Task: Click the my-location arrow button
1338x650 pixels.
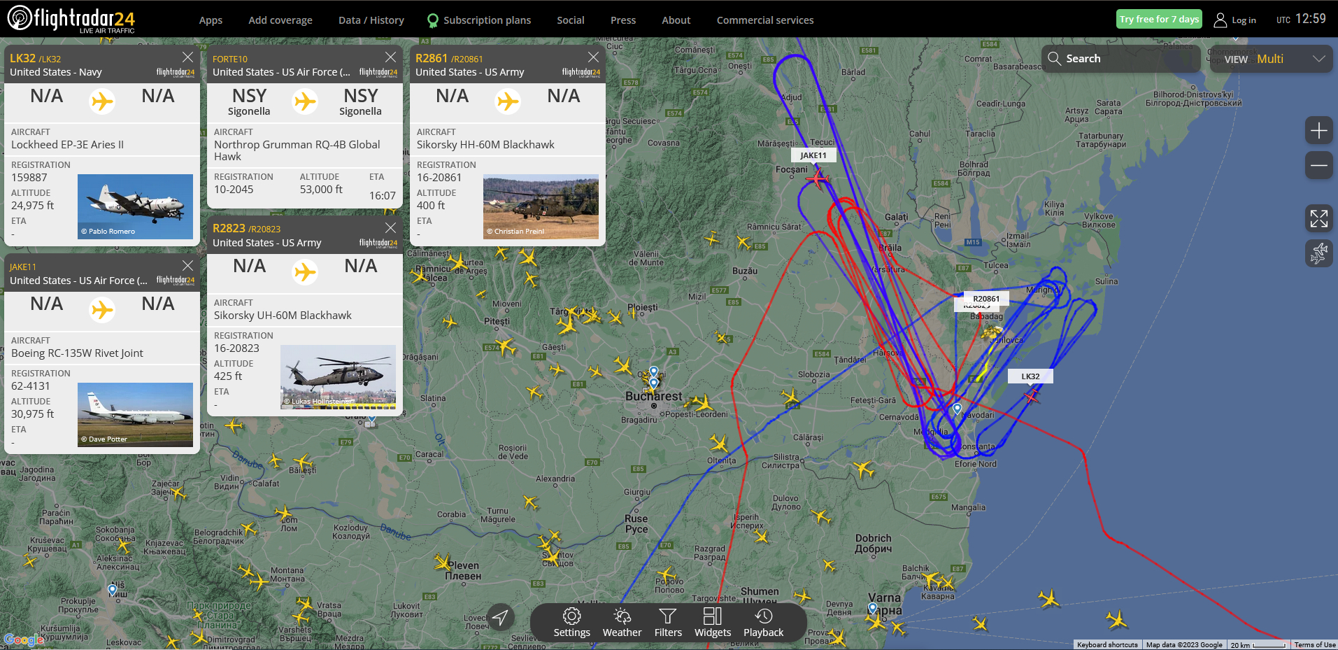Action: pos(500,617)
